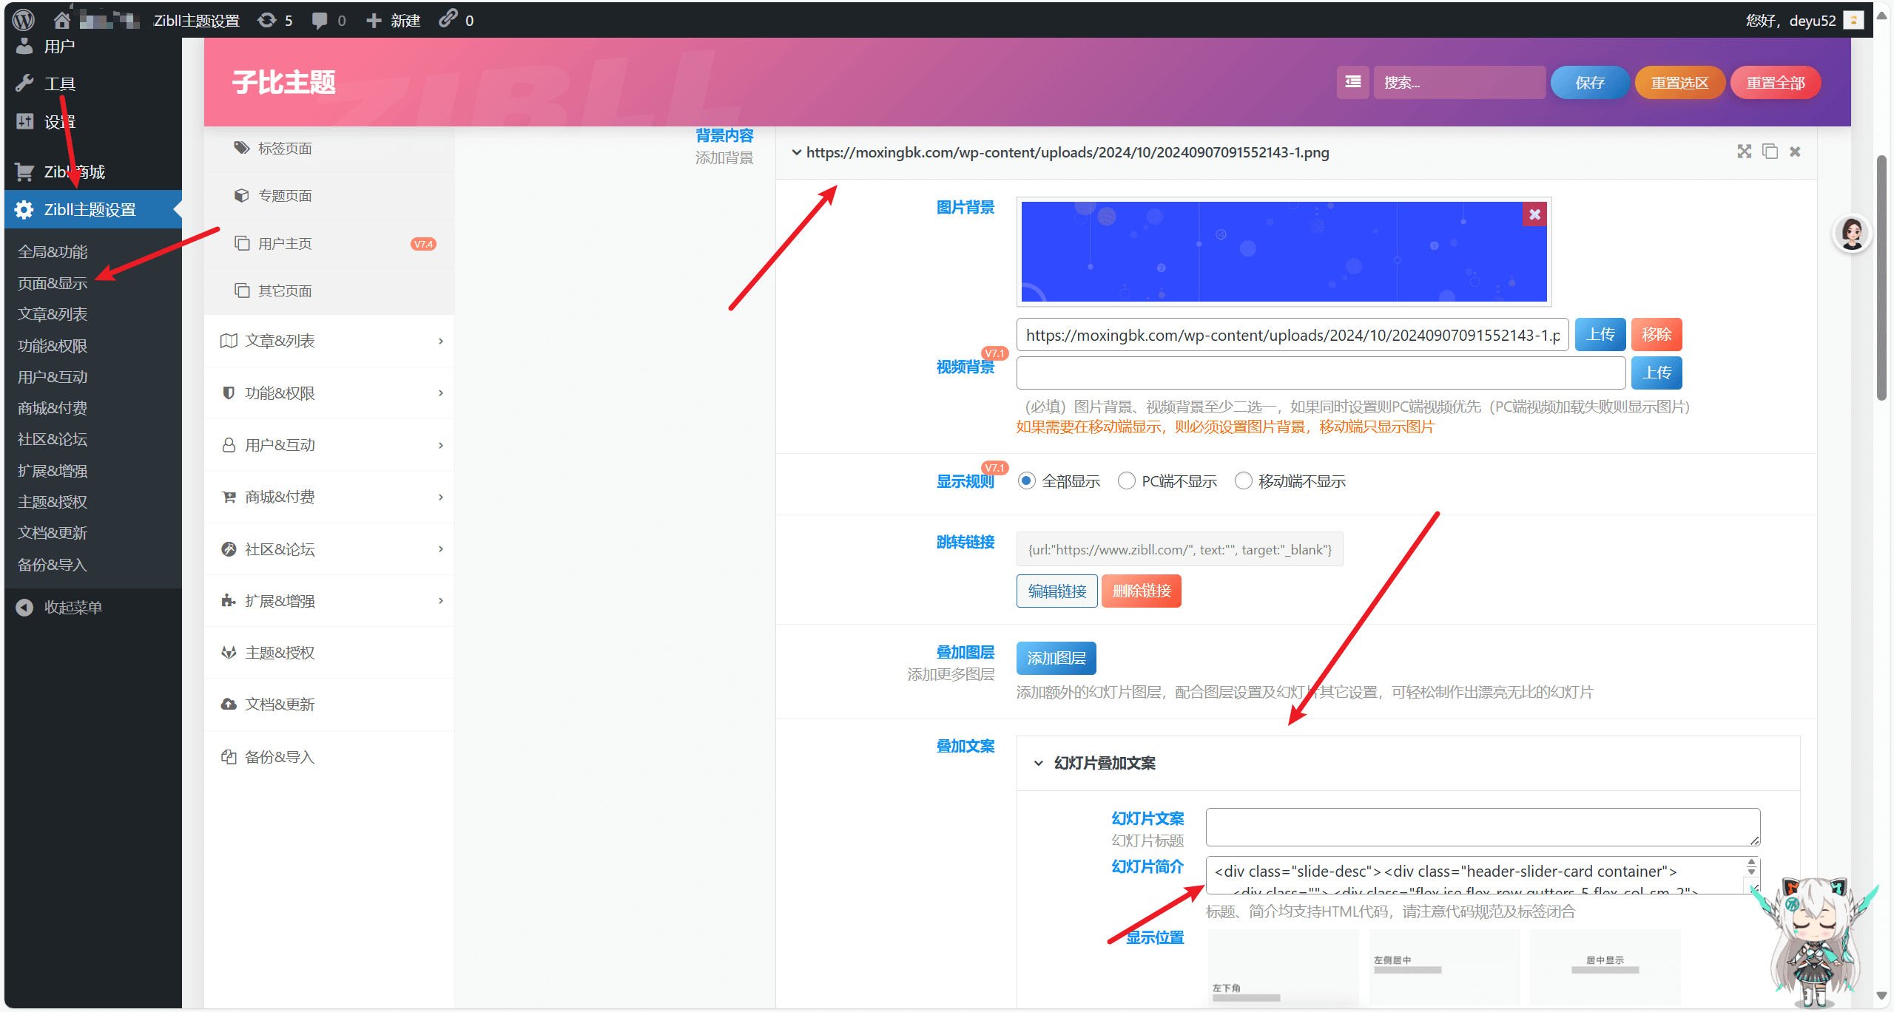Open 其它页面 sub-tab
The width and height of the screenshot is (1894, 1012).
[x=329, y=291]
